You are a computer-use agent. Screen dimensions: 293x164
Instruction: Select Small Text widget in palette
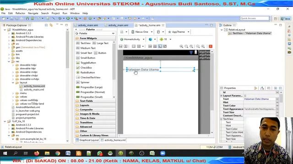[x=84, y=53]
